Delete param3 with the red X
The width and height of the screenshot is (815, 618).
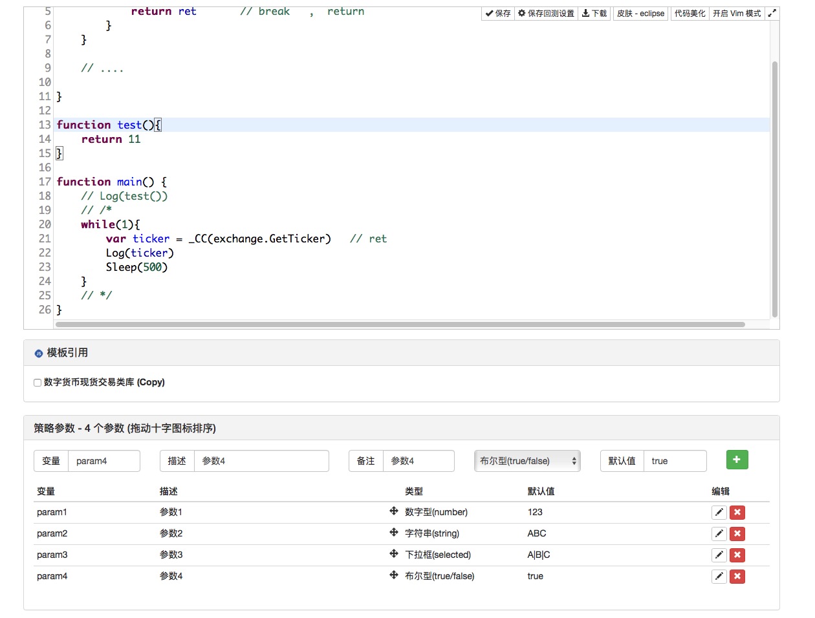tap(737, 555)
